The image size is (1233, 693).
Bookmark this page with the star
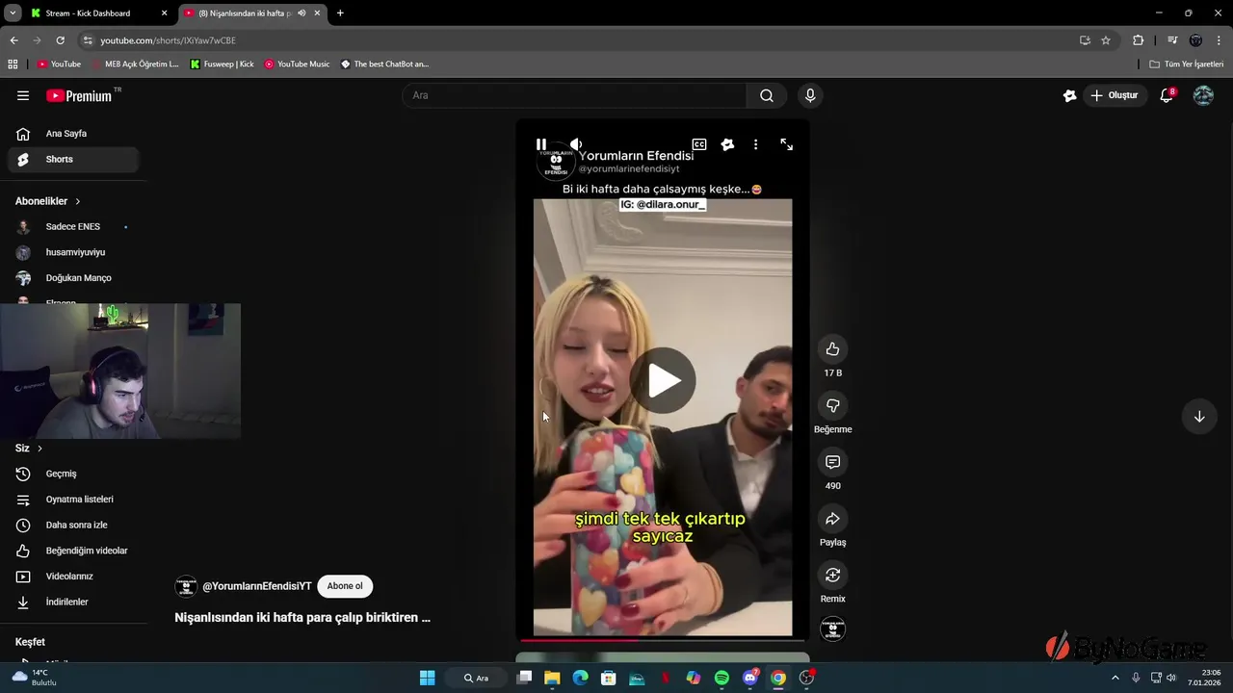click(1106, 40)
